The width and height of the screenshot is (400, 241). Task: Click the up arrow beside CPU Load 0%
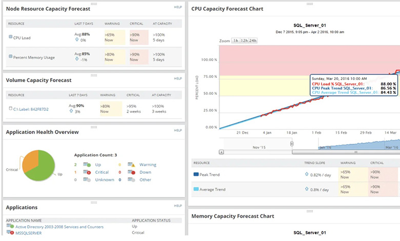[x=77, y=39]
